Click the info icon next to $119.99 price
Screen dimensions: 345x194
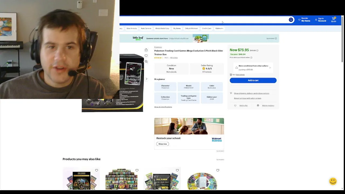pos(257,50)
